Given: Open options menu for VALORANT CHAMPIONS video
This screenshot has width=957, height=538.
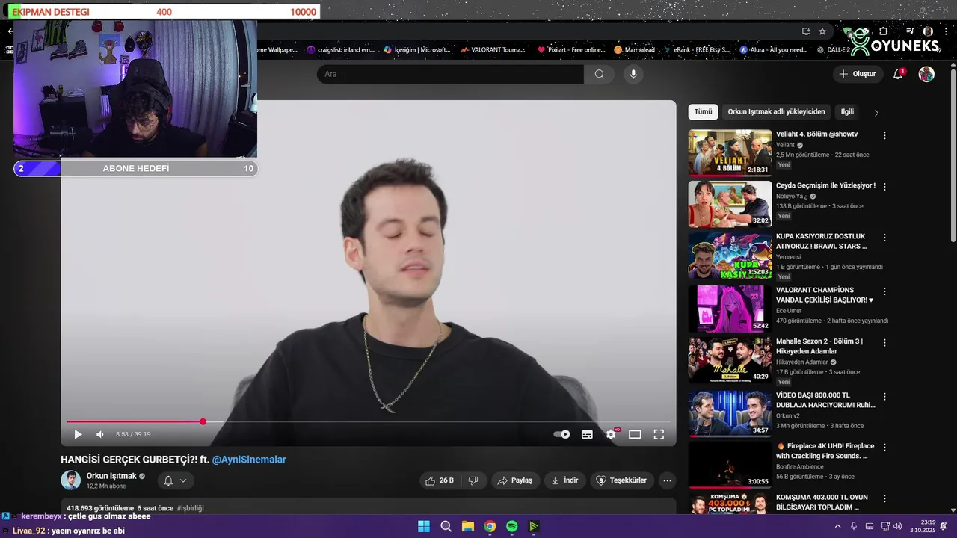Looking at the screenshot, I should point(884,291).
